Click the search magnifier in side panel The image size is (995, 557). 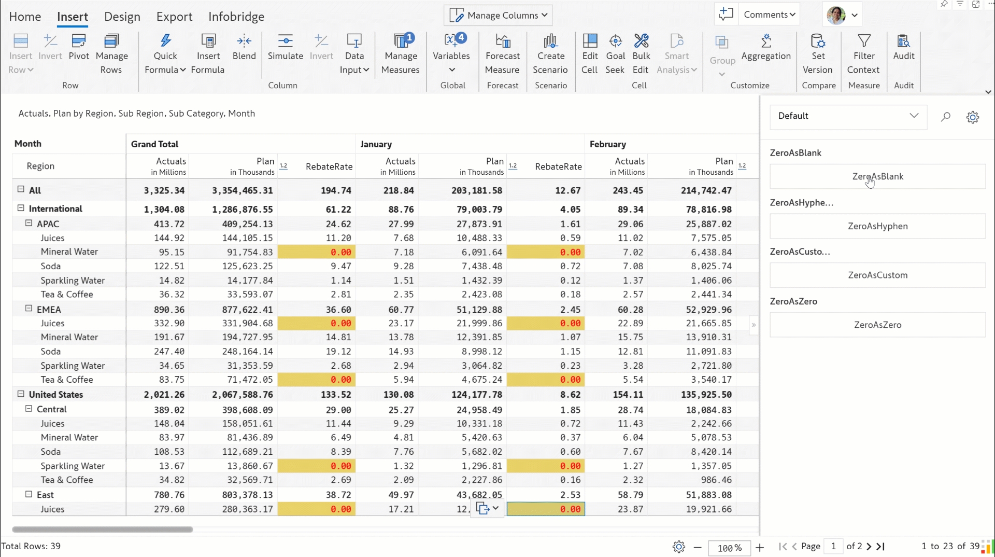(x=946, y=117)
